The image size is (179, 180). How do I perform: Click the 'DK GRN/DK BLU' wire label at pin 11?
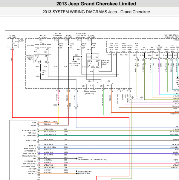point(50,147)
